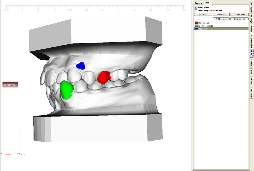Click the 'to remove' note label in viewport
The image size is (254, 171).
[x=10, y=85]
